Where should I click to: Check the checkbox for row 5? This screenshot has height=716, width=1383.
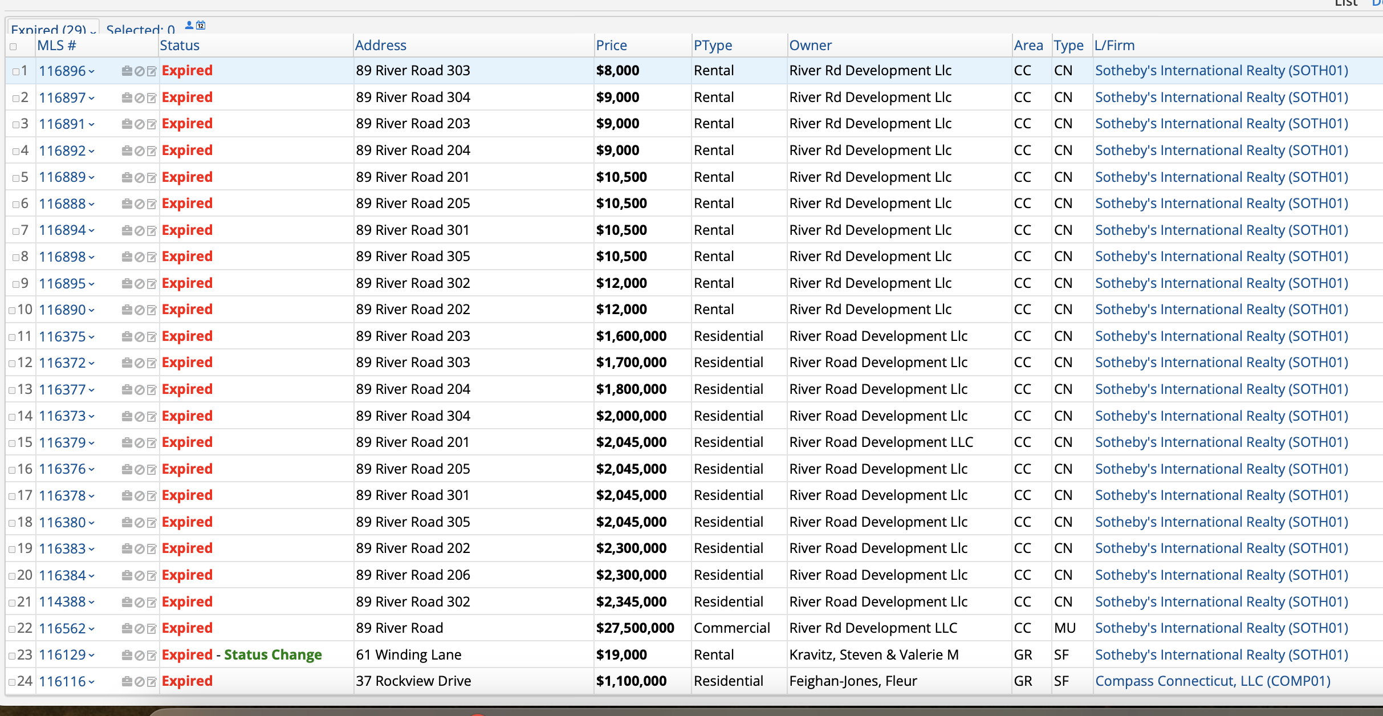click(x=16, y=178)
